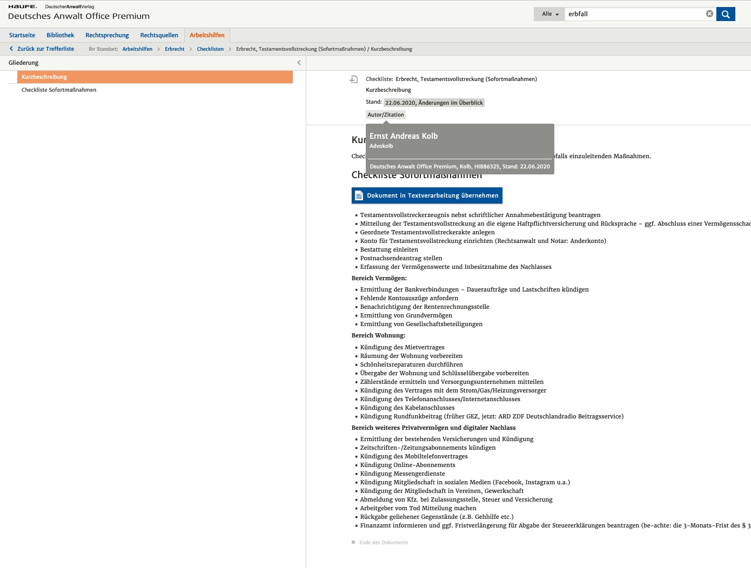This screenshot has width=751, height=568.
Task: Click the Checklisten breadcrumb link
Action: [210, 49]
